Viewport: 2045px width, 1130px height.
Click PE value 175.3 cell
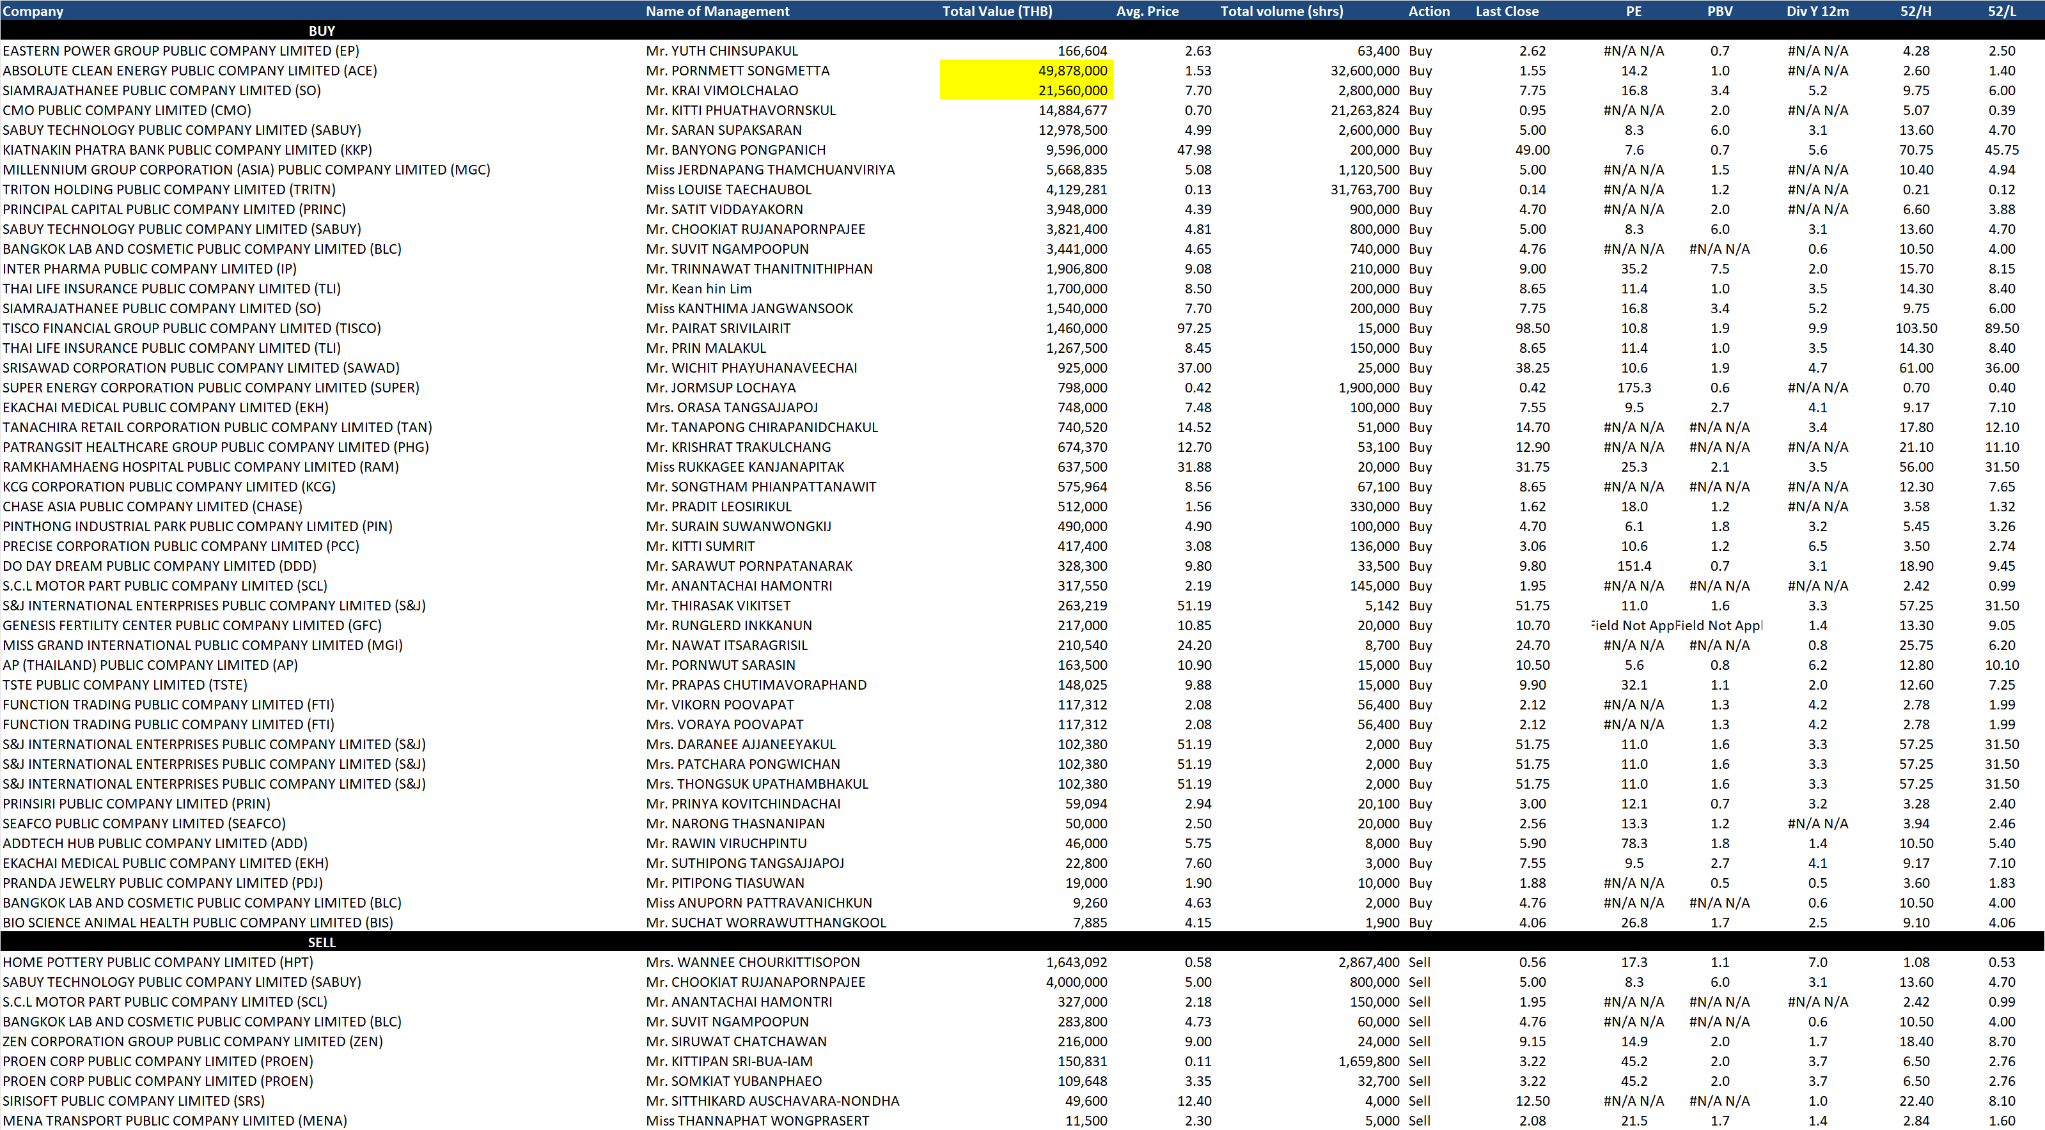coord(1634,388)
